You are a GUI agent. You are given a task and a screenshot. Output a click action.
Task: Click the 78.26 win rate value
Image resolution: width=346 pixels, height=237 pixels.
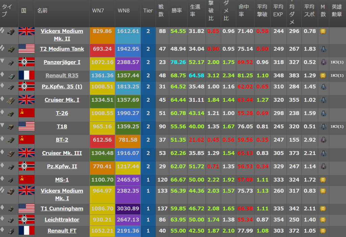pyautogui.click(x=178, y=62)
